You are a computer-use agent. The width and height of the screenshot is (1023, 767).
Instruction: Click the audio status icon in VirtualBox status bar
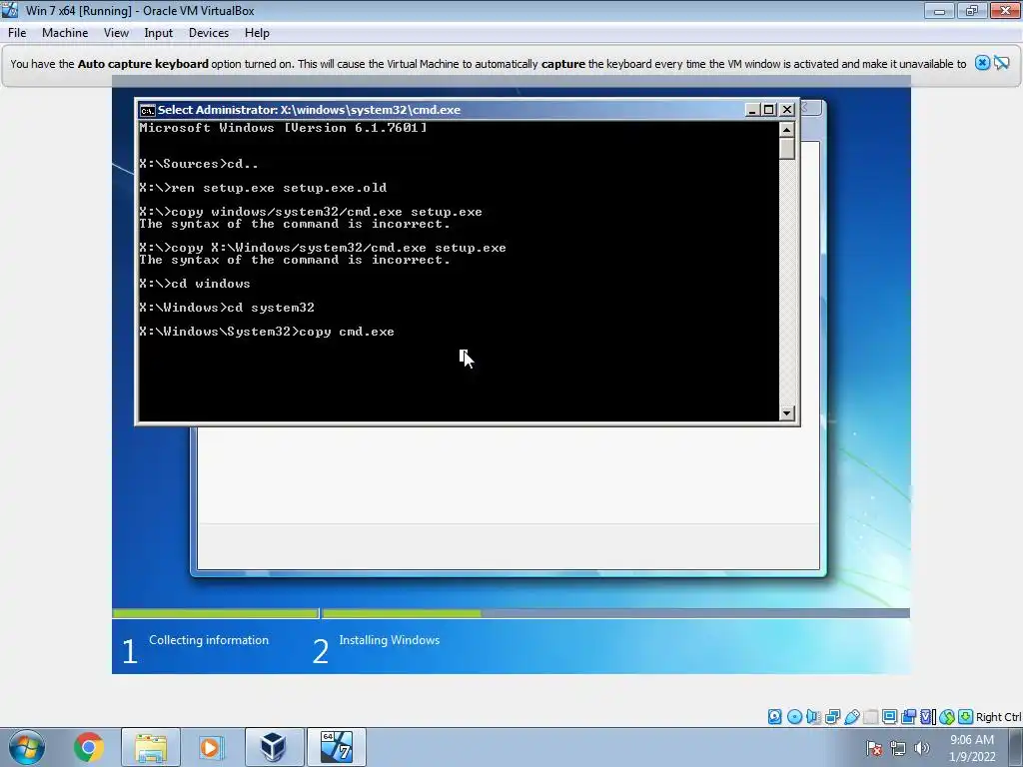tap(813, 717)
